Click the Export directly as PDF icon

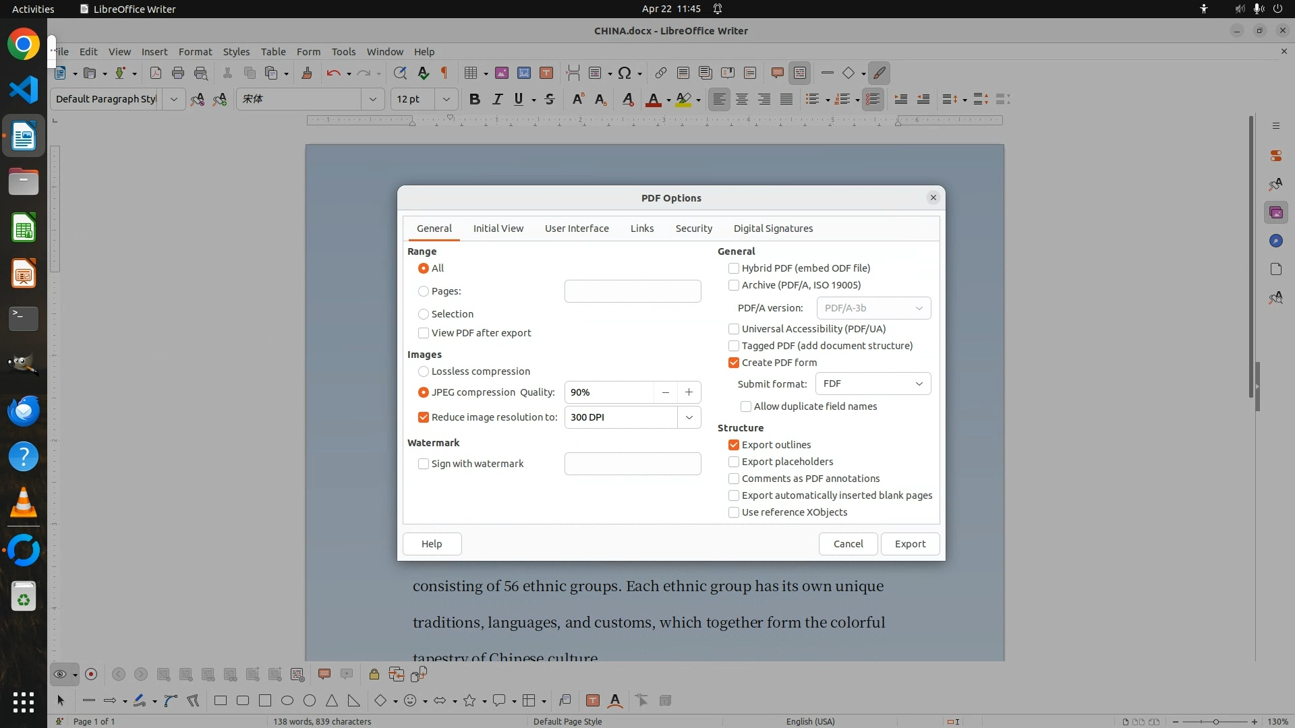pos(155,73)
